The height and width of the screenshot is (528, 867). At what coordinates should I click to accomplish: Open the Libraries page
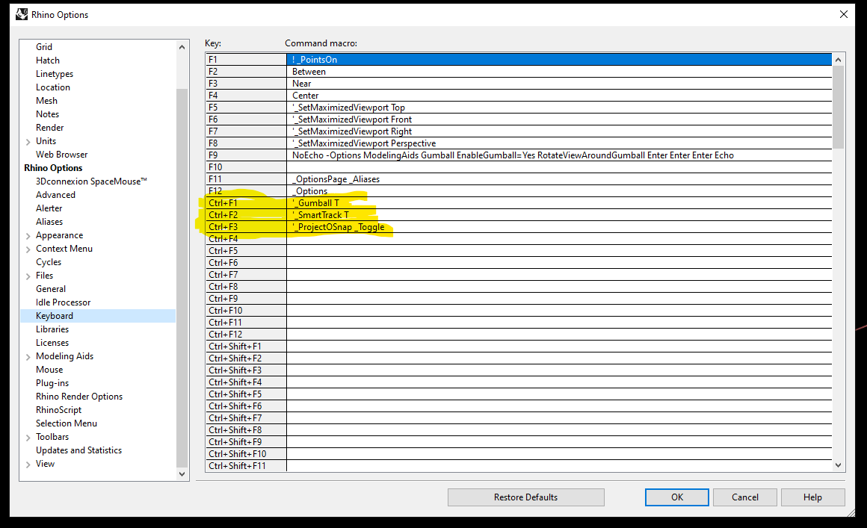[x=52, y=329]
